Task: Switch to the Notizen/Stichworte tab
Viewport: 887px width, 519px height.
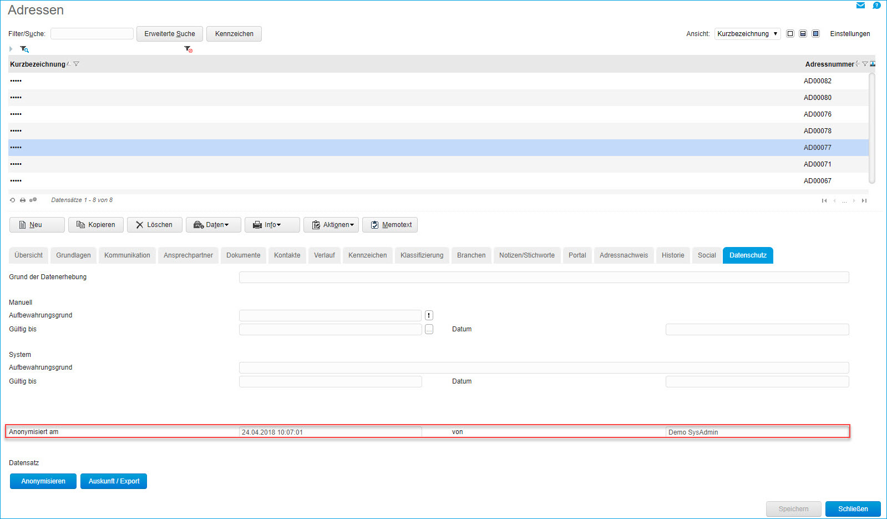Action: pyautogui.click(x=527, y=255)
